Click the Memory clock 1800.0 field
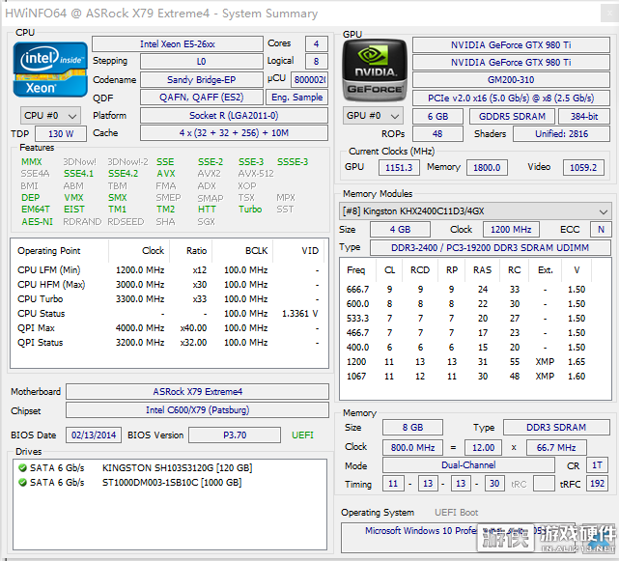 (487, 167)
